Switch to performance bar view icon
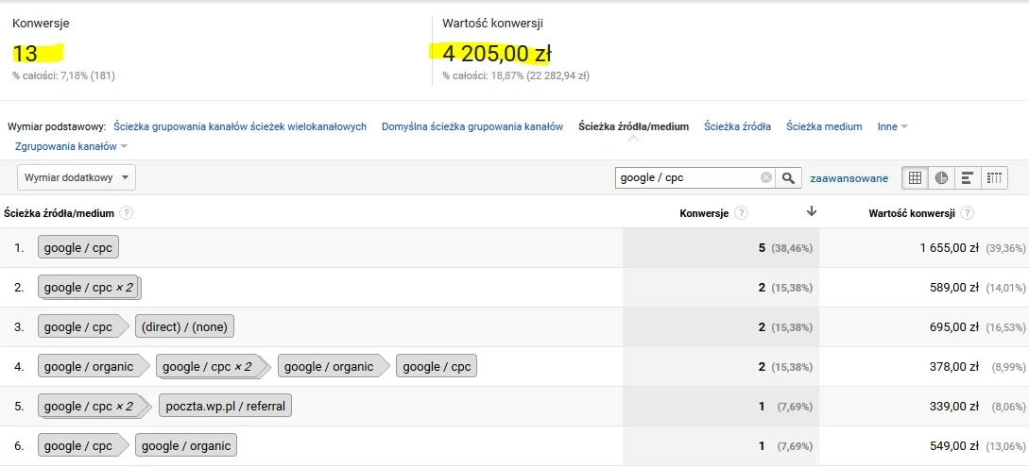 pyautogui.click(x=967, y=177)
